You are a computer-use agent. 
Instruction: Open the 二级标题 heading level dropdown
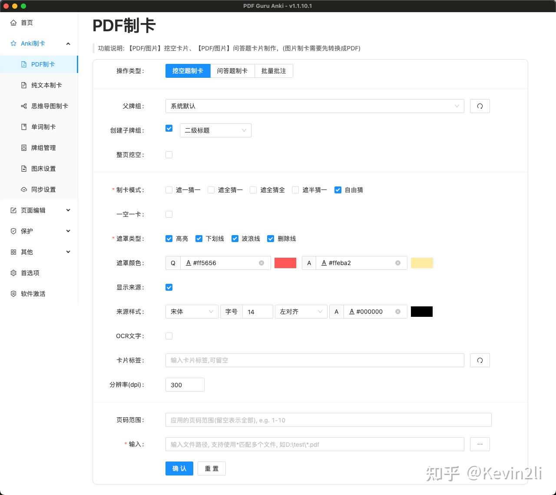point(215,130)
